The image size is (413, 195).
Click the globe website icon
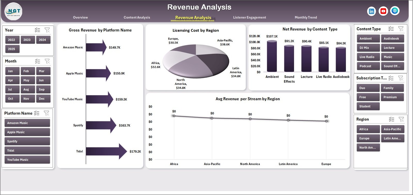click(x=395, y=11)
